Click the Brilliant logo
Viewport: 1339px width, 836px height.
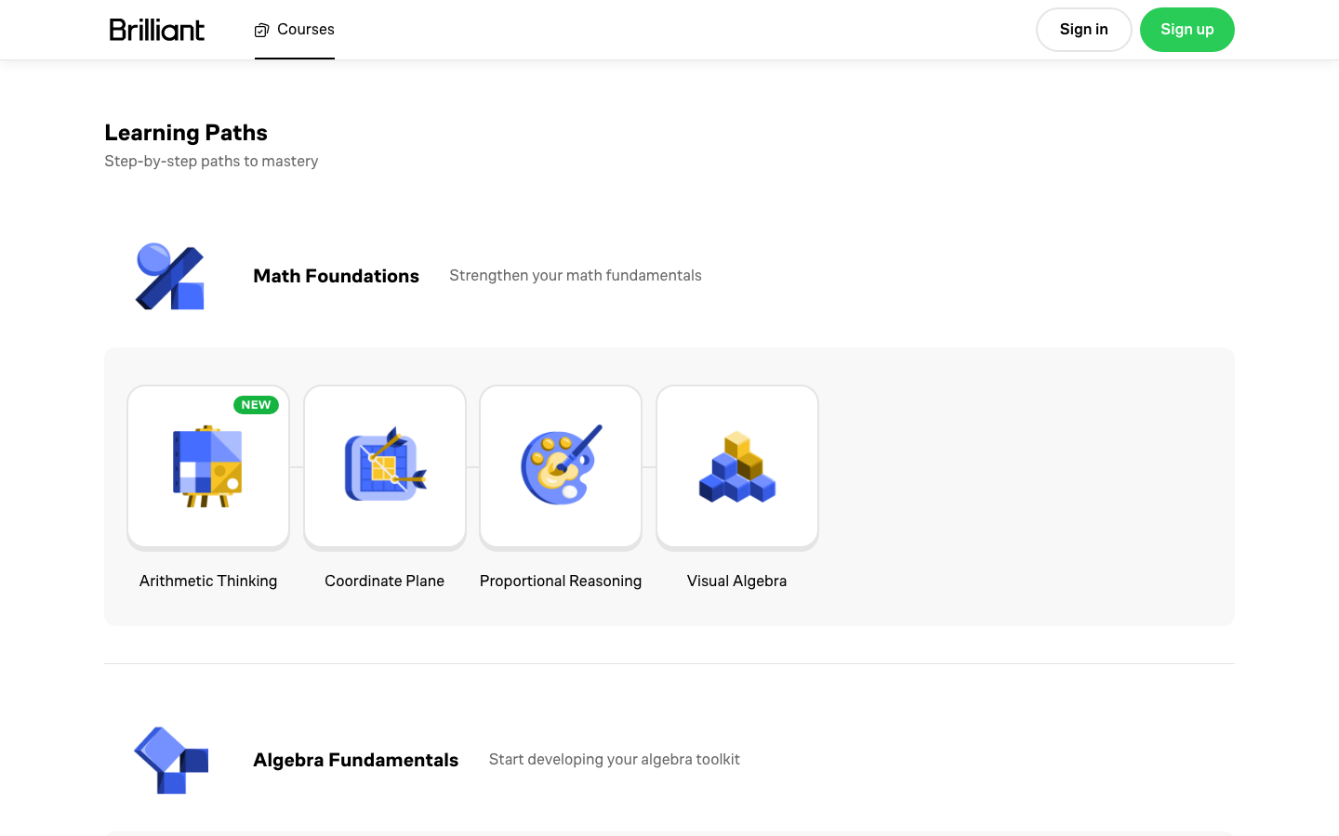[x=157, y=30]
